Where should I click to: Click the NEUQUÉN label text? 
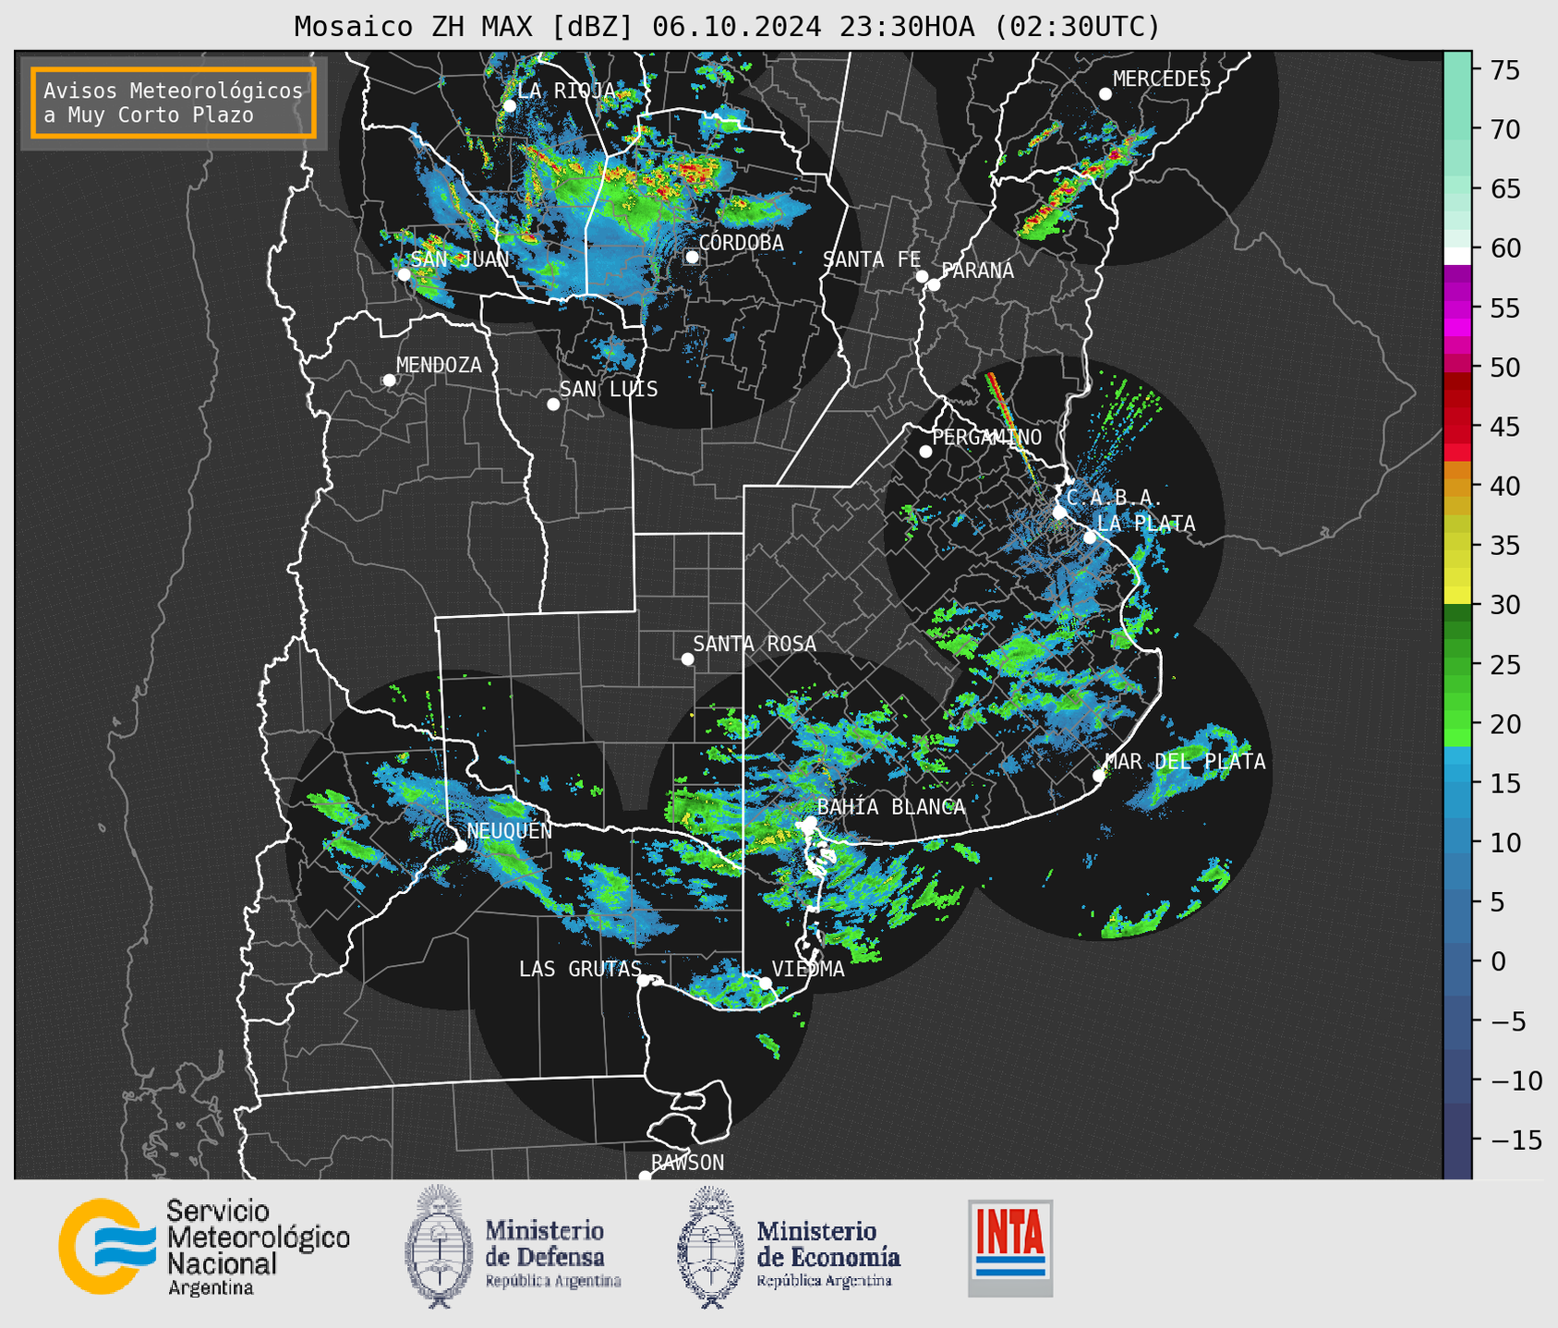(x=510, y=831)
